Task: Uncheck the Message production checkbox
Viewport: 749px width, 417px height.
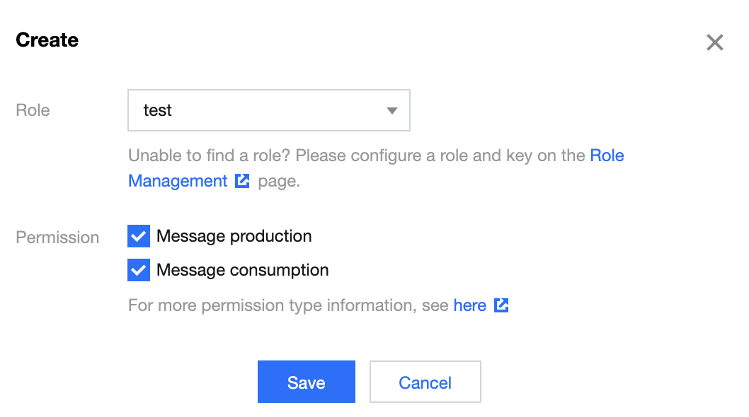Action: pyautogui.click(x=139, y=236)
